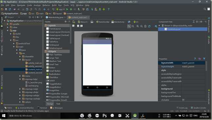The width and height of the screenshot is (212, 120).
Task: Open the Terminal tool window
Action: coord(42,108)
